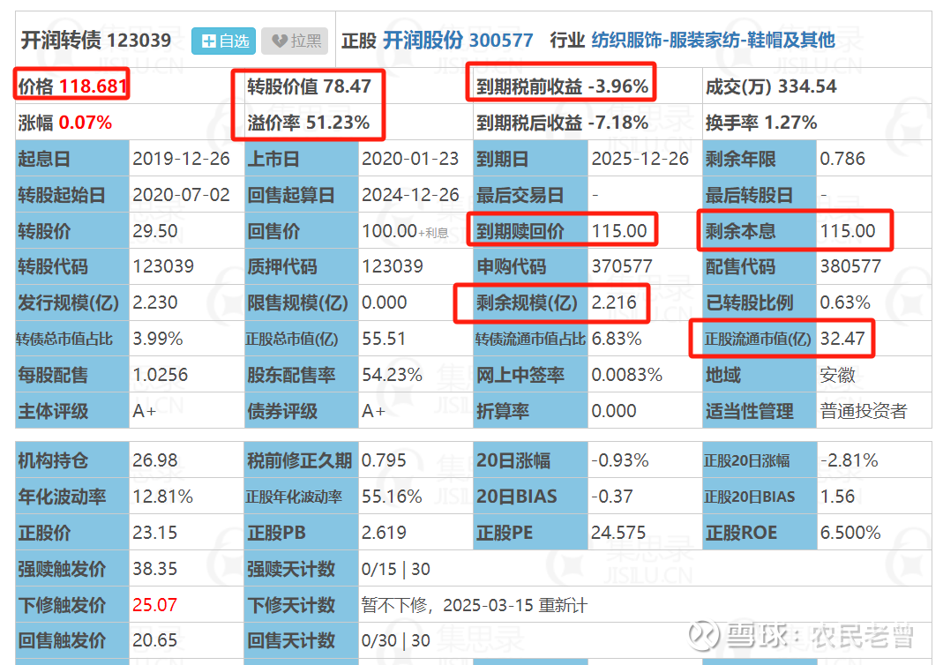The height and width of the screenshot is (665, 943).
Task: Click the 强赎天计数 value 0/15 | 30
Action: pyautogui.click(x=394, y=569)
